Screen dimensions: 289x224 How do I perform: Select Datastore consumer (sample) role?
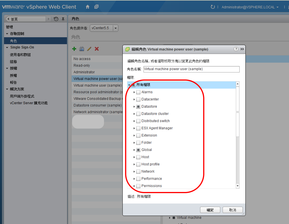[98, 105]
